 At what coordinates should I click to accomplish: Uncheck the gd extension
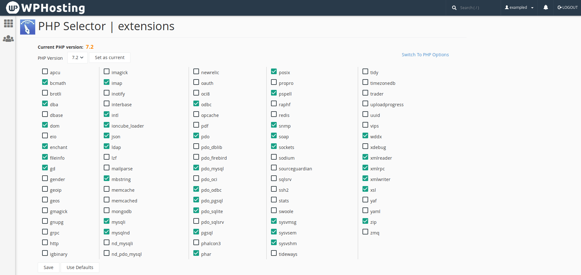[x=45, y=168]
